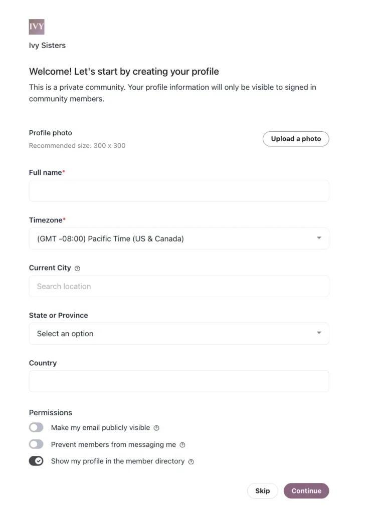Toggle Prevent members from messaging me
This screenshot has height=513, width=379.
point(36,444)
